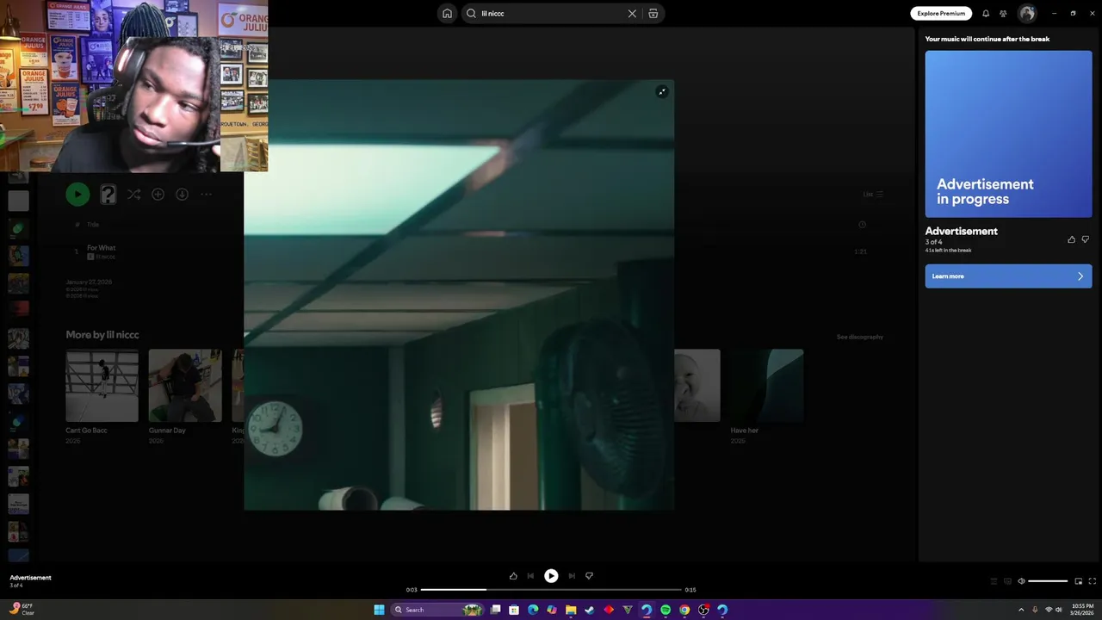
Task: Go to Spotify Home
Action: point(447,13)
